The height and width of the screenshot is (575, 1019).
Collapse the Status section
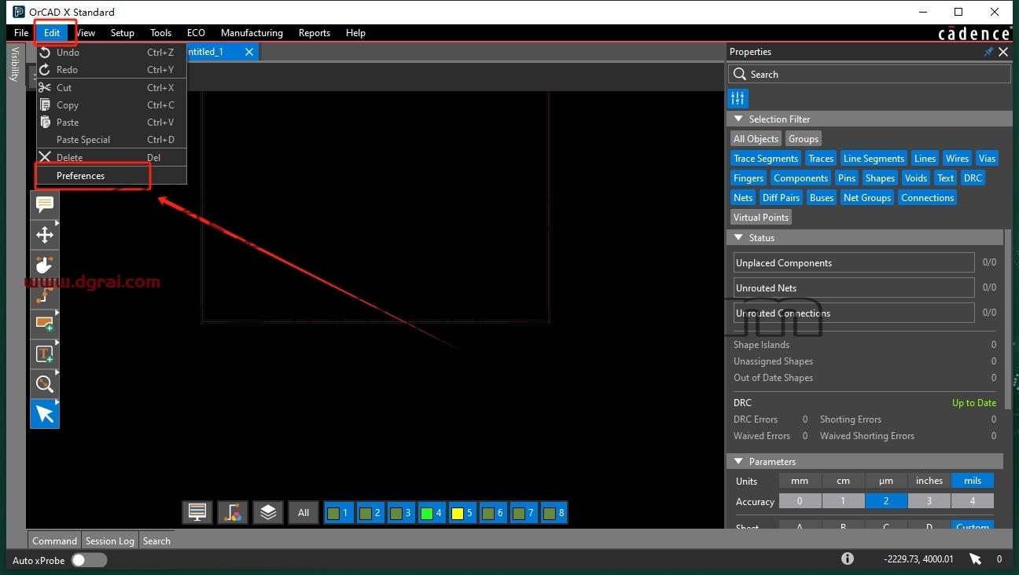[x=738, y=238]
